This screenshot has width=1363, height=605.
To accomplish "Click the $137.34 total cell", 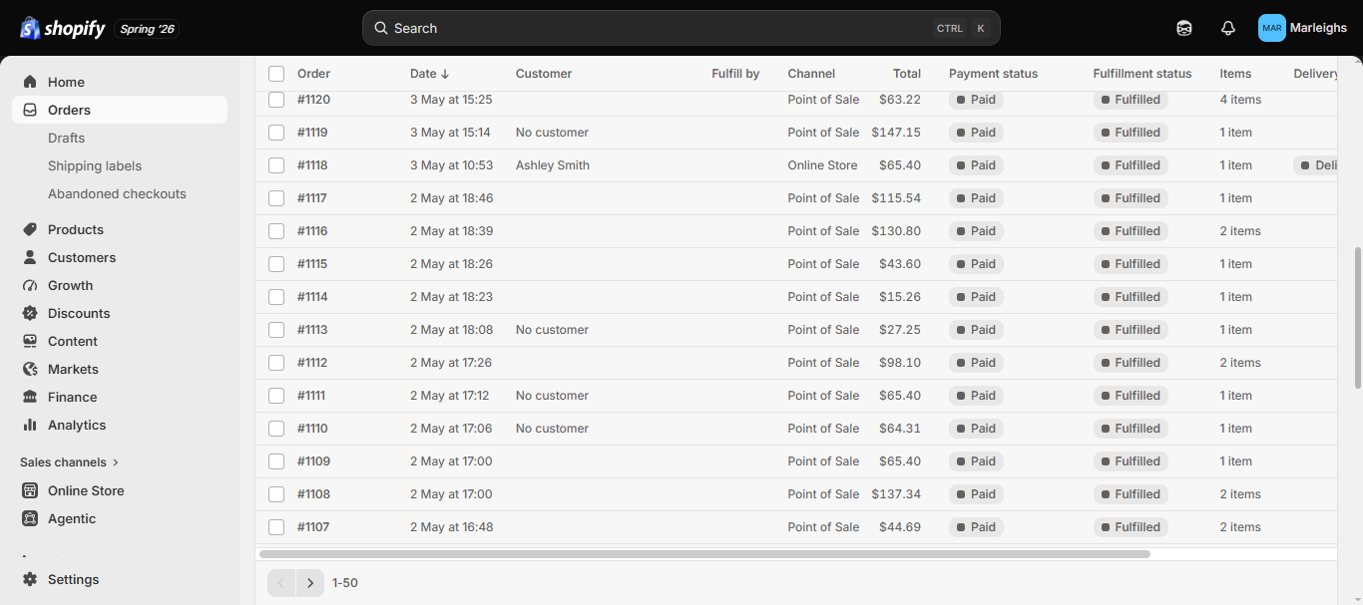I will click(896, 494).
